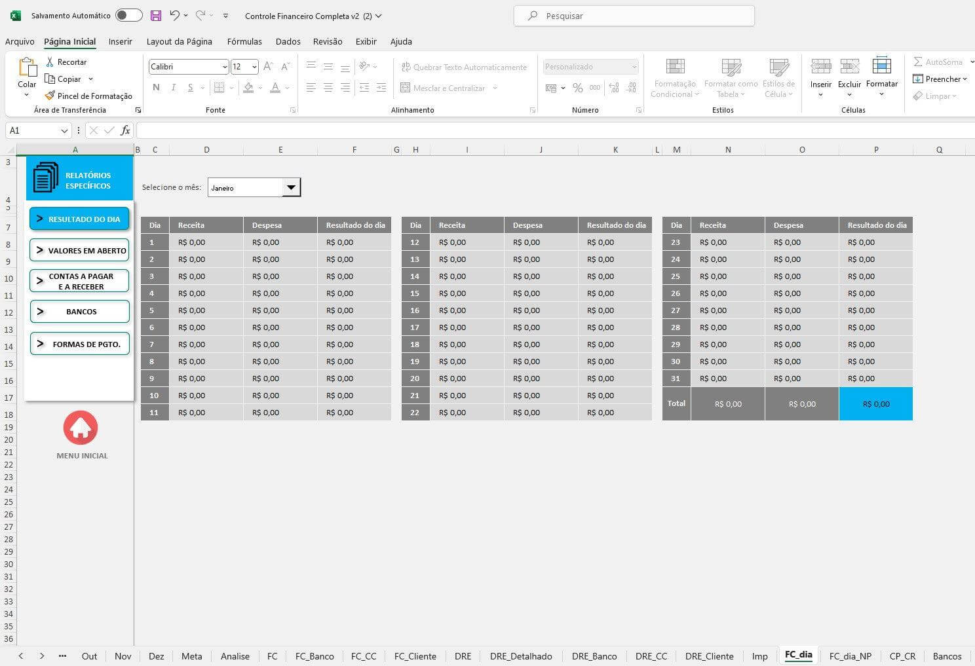Image resolution: width=975 pixels, height=666 pixels.
Task: Click the Inserir células icon
Action: (x=820, y=67)
